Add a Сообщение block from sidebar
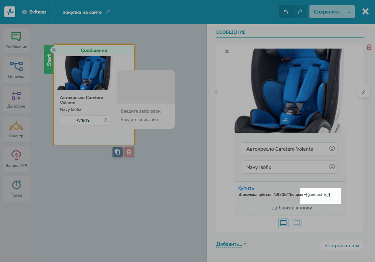The width and height of the screenshot is (375, 262). (16, 40)
